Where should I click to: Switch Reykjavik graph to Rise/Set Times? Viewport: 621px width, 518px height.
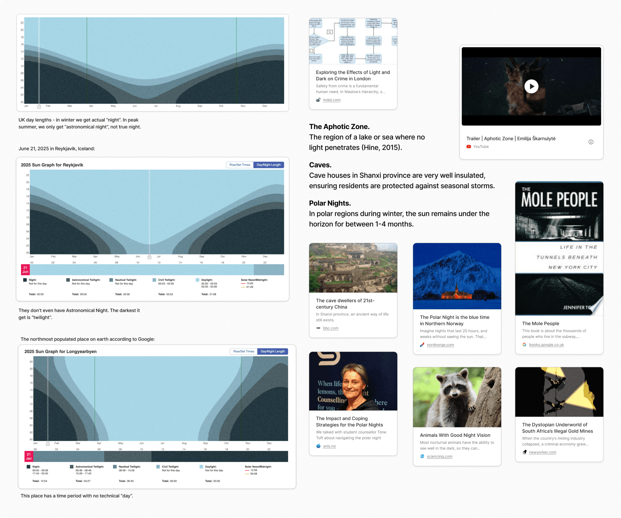[x=240, y=165]
